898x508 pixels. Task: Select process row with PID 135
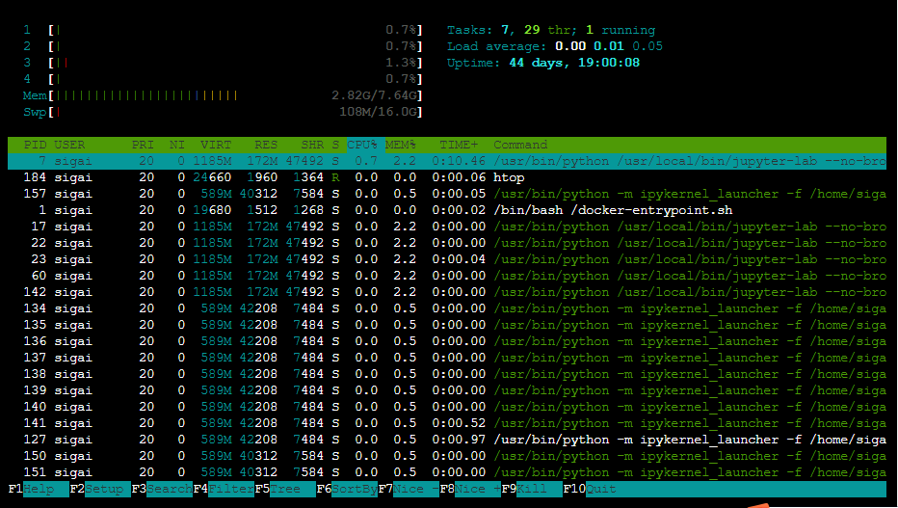[447, 325]
